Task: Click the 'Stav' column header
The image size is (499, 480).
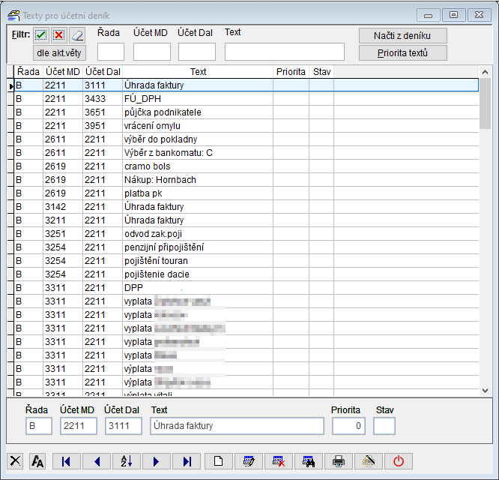Action: (321, 72)
